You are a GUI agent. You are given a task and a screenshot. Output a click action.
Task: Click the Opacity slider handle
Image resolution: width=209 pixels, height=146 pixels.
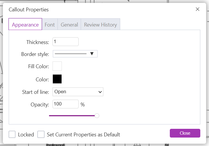(x=97, y=116)
